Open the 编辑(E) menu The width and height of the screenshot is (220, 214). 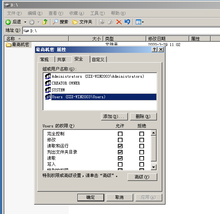(35, 13)
